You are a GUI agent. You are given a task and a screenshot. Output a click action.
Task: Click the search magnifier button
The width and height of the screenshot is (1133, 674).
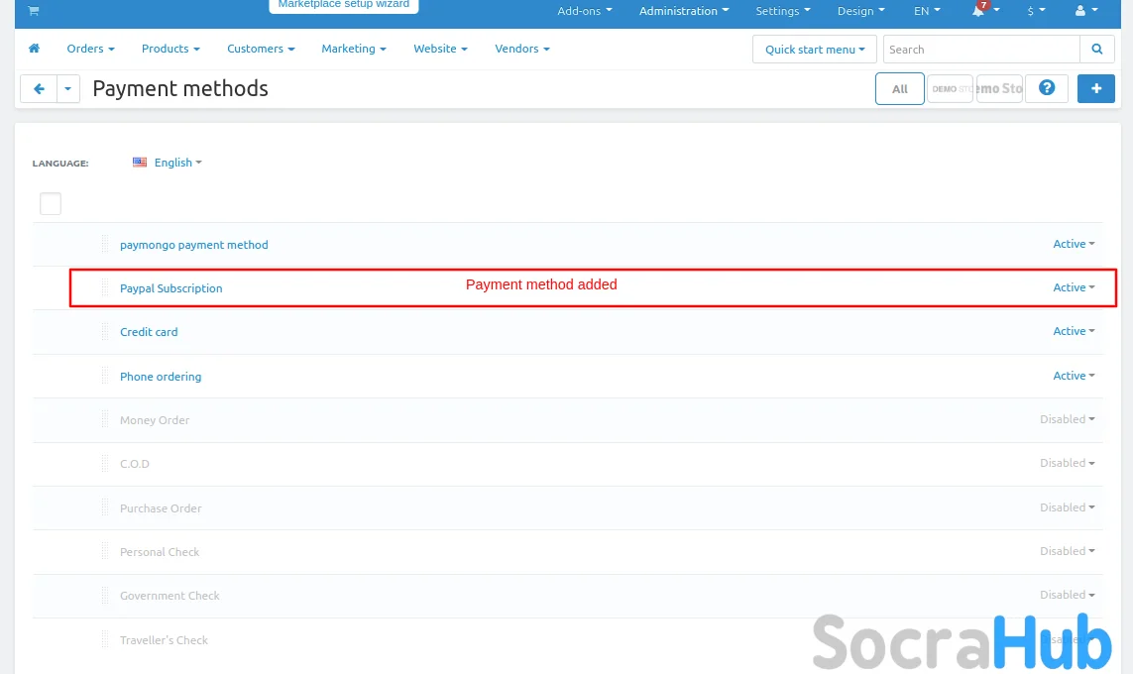coord(1096,50)
